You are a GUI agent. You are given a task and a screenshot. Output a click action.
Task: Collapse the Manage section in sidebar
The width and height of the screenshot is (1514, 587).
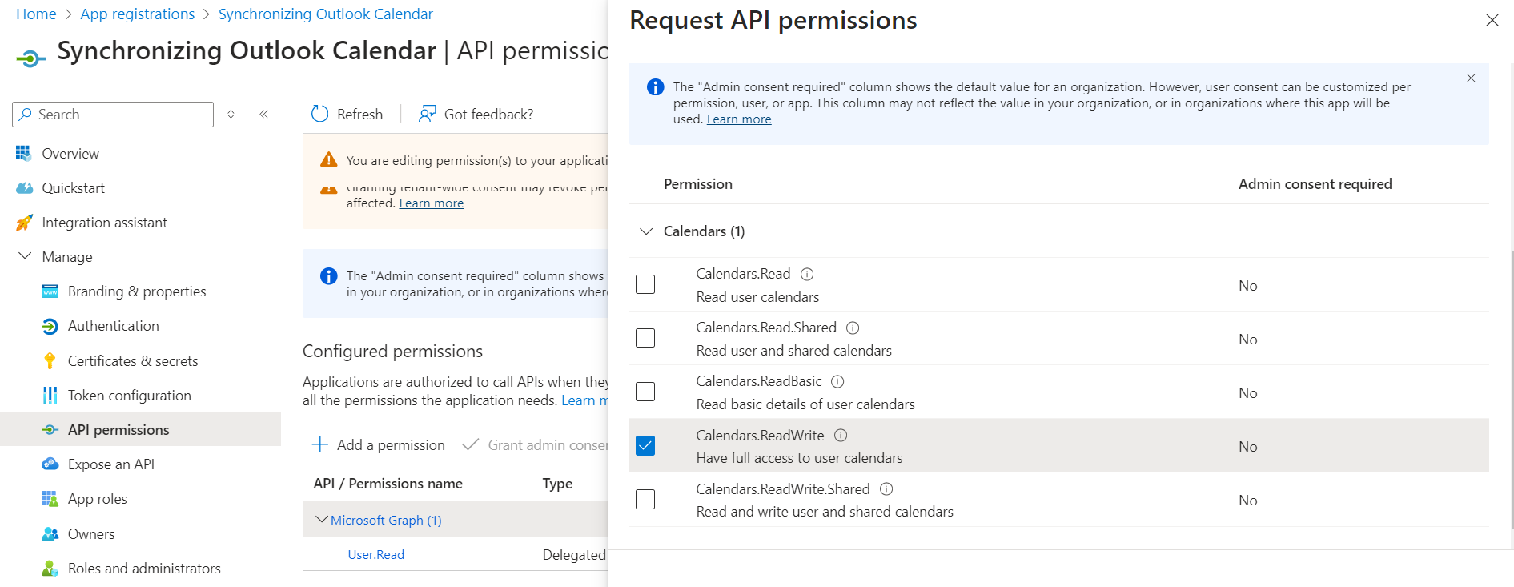point(25,257)
